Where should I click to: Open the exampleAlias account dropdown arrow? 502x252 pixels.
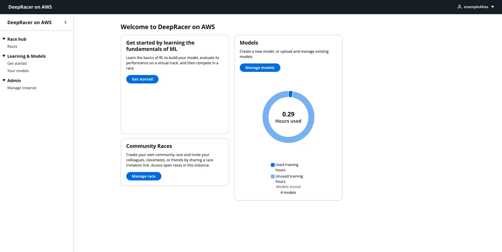(x=492, y=7)
